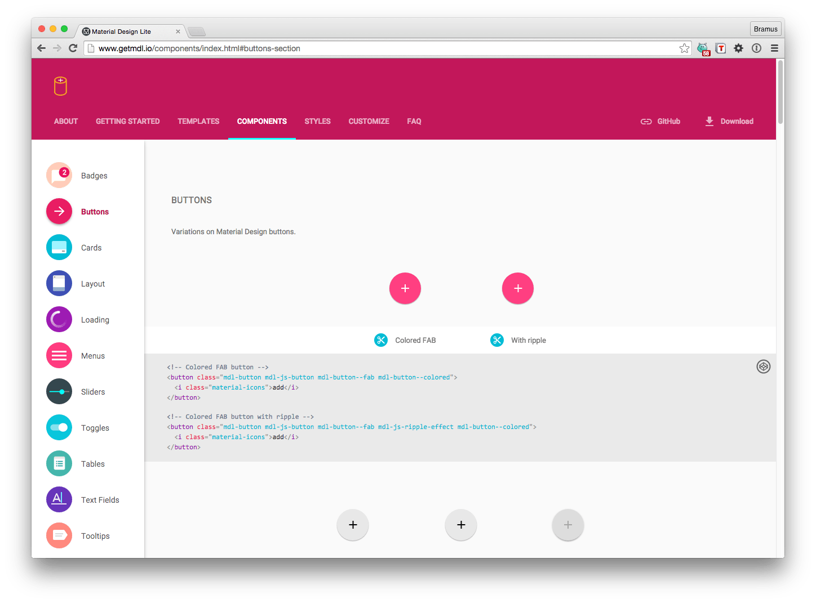
Task: Select the Sliders sidebar icon
Action: (x=59, y=391)
